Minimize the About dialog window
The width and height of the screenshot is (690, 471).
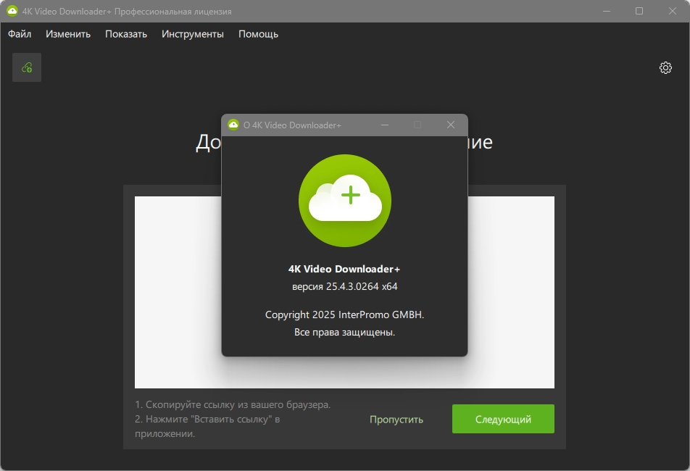(385, 125)
